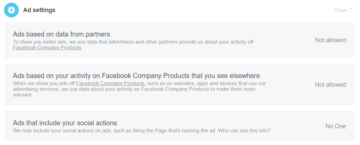Image resolution: width=360 pixels, height=145 pixels.
Task: Click the "Who can see this info?" question
Action: tap(244, 130)
